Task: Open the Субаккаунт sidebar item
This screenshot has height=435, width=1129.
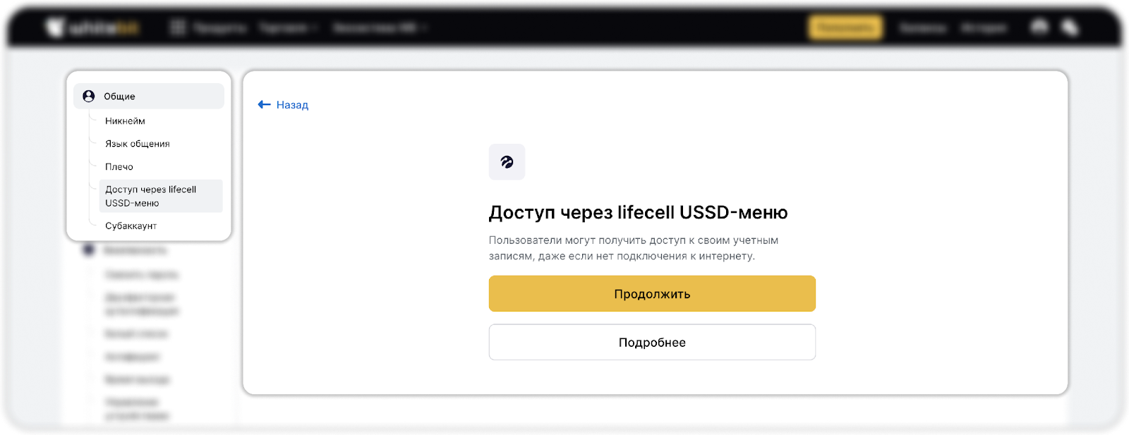Action: (x=131, y=226)
